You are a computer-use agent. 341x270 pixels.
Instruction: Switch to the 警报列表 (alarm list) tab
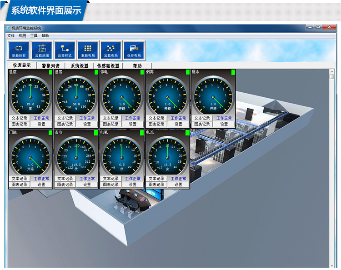(50, 65)
